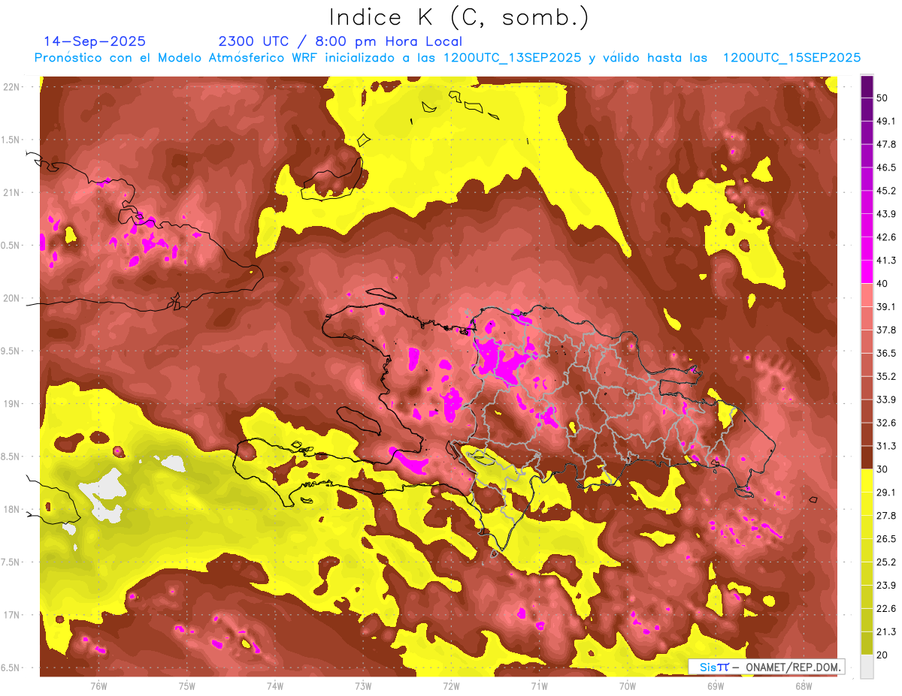Click the 68W longitude label

pyautogui.click(x=803, y=685)
